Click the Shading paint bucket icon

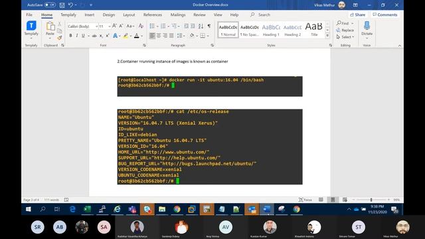click(192, 36)
